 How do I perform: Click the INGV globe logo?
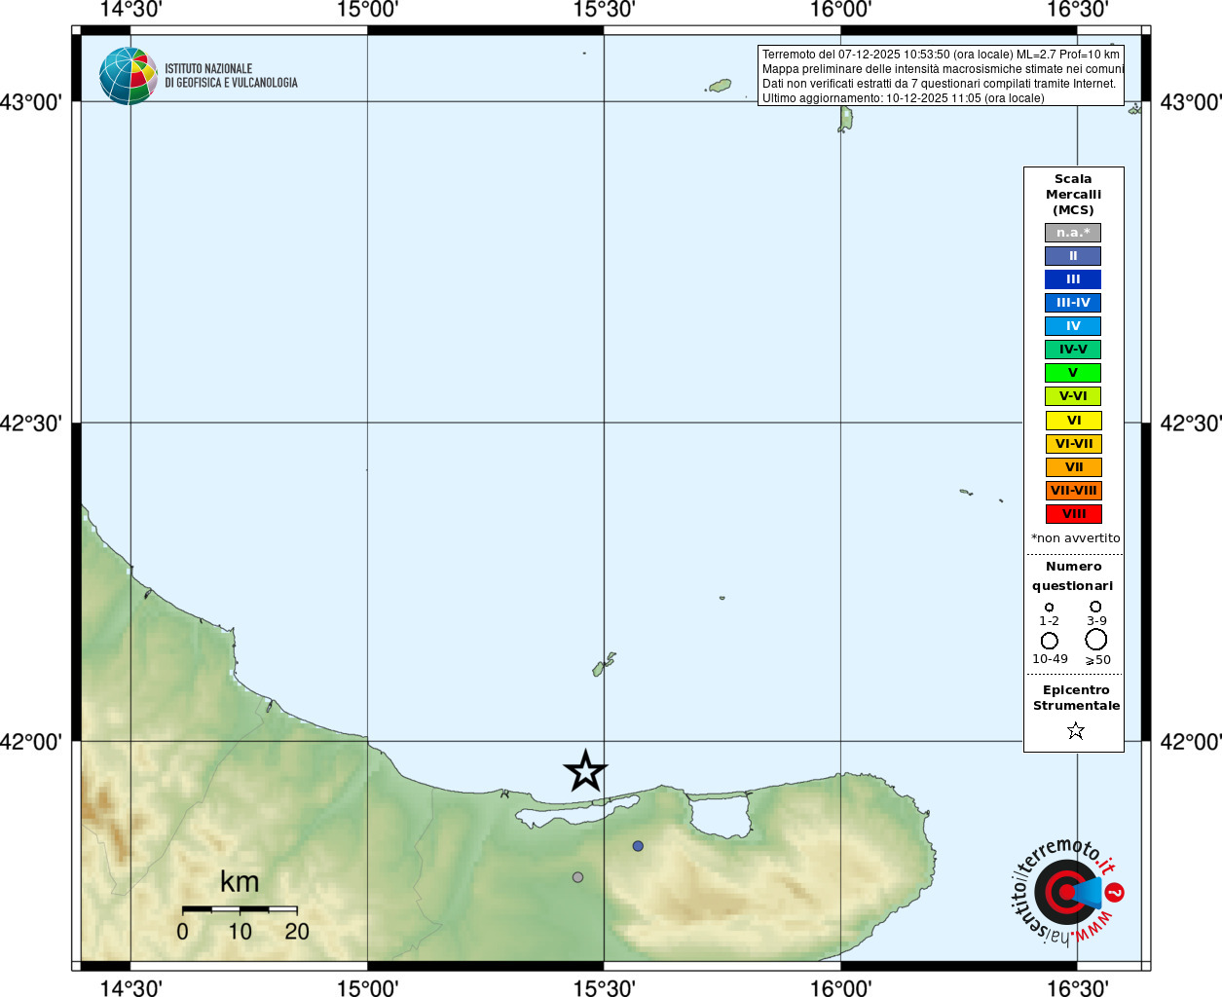click(x=128, y=76)
